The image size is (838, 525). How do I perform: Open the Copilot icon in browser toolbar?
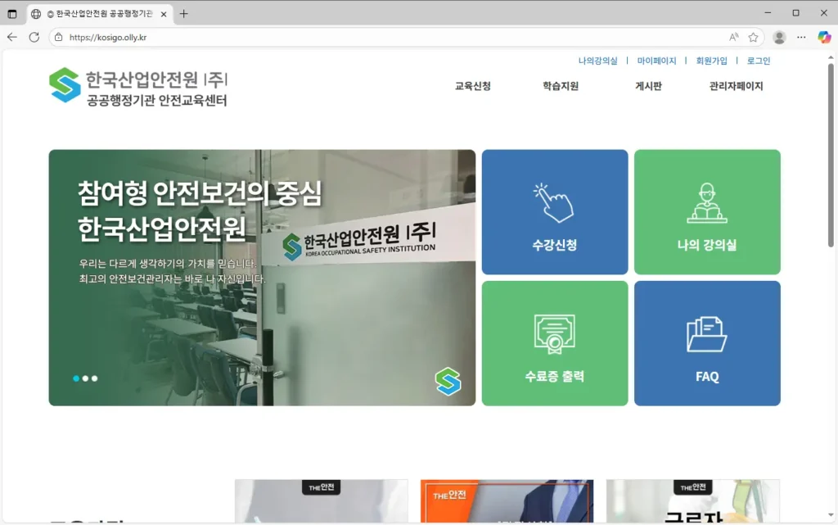824,37
